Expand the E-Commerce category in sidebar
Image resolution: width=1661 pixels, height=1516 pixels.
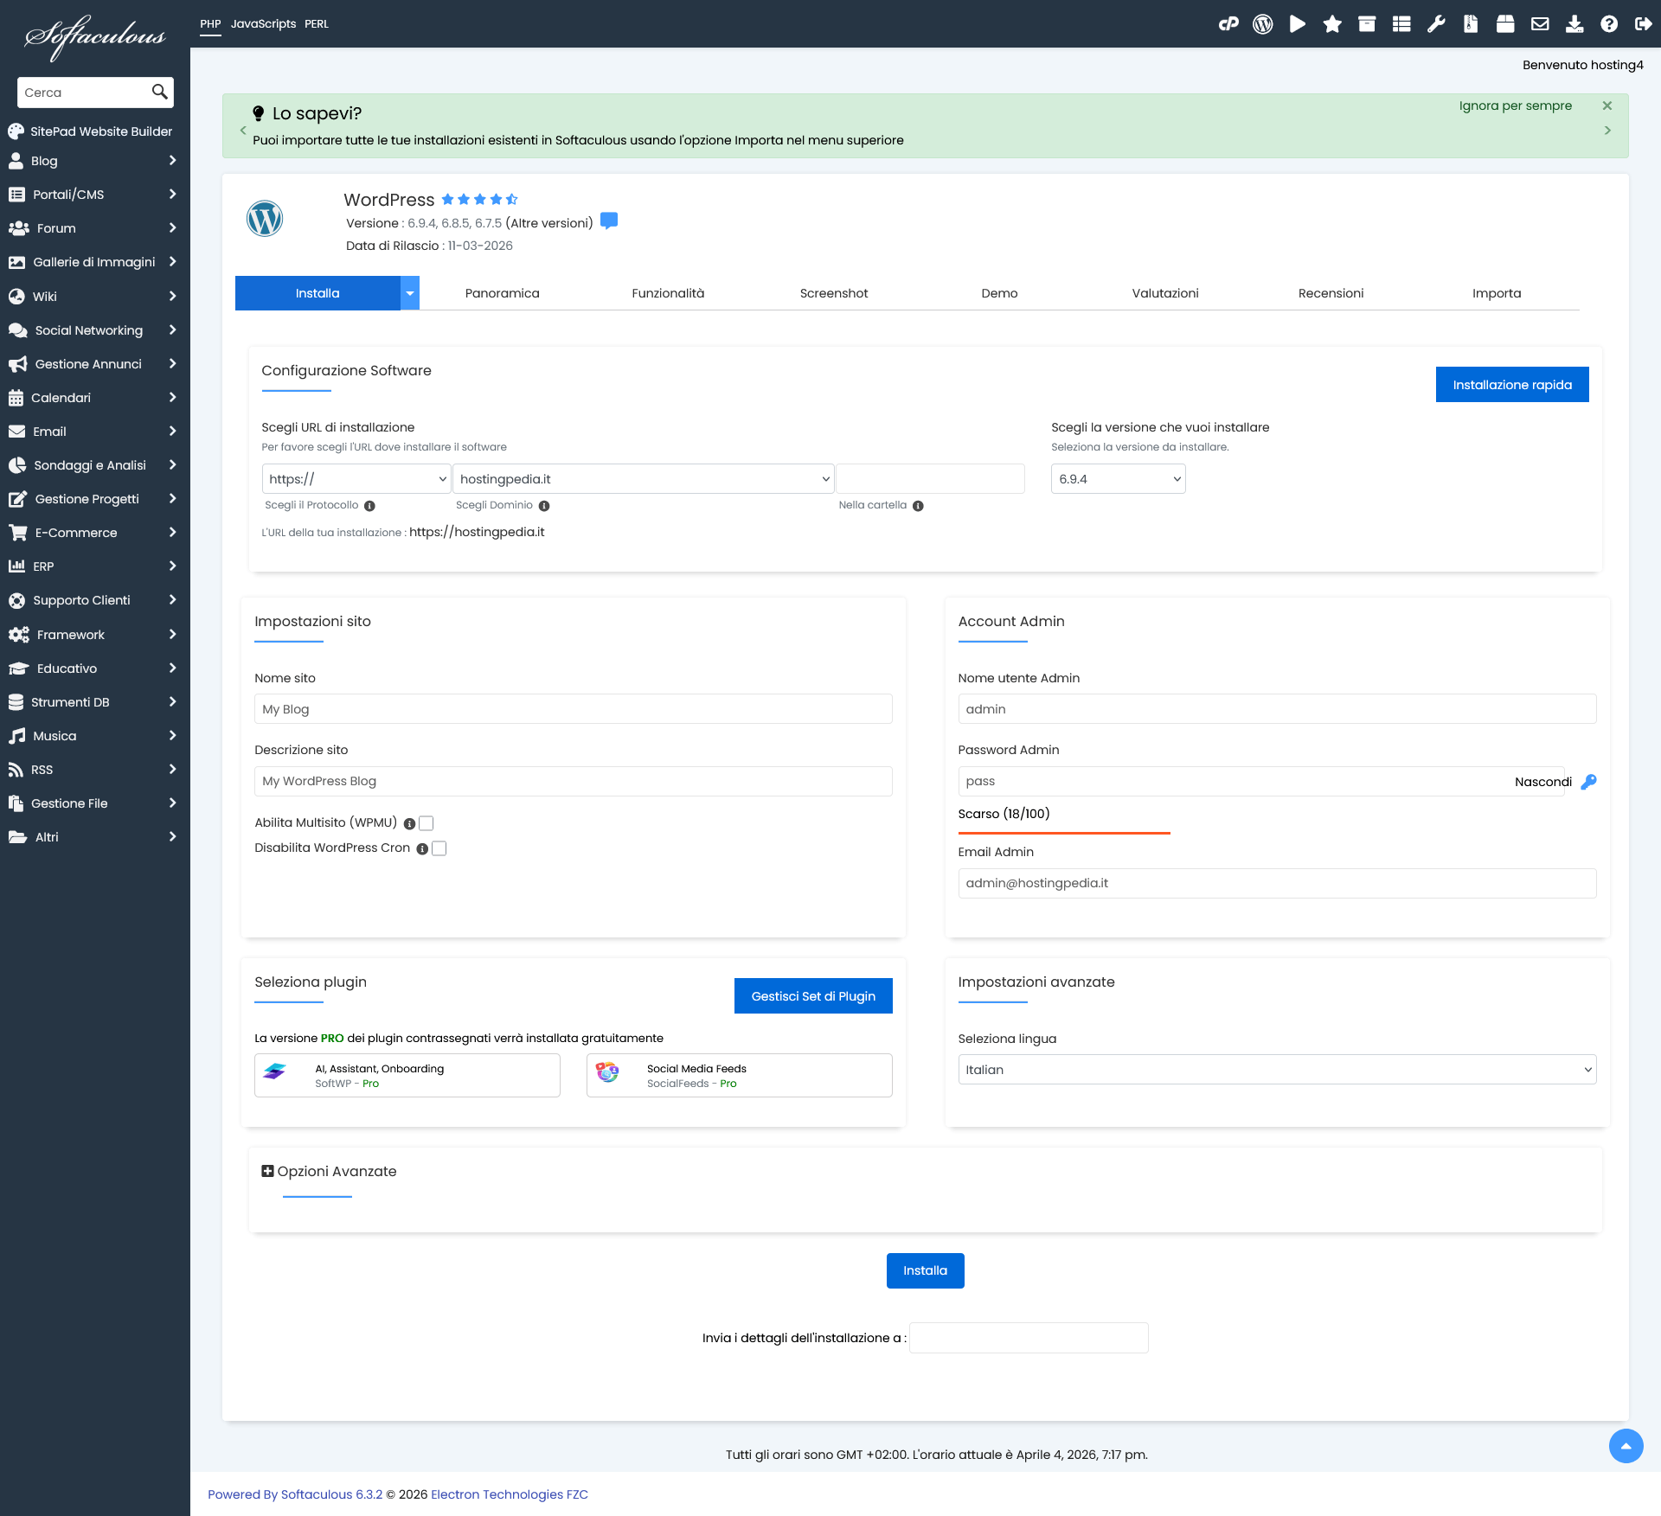(95, 533)
